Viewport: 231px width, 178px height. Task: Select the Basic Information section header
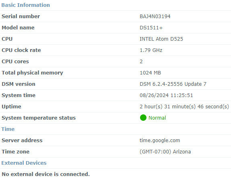point(26,5)
